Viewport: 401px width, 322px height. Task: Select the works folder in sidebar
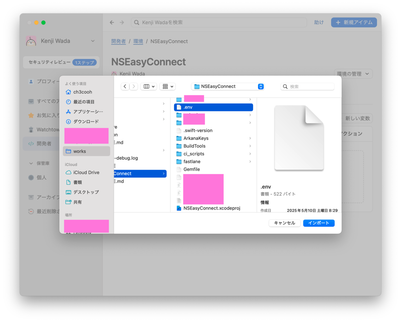(86, 151)
